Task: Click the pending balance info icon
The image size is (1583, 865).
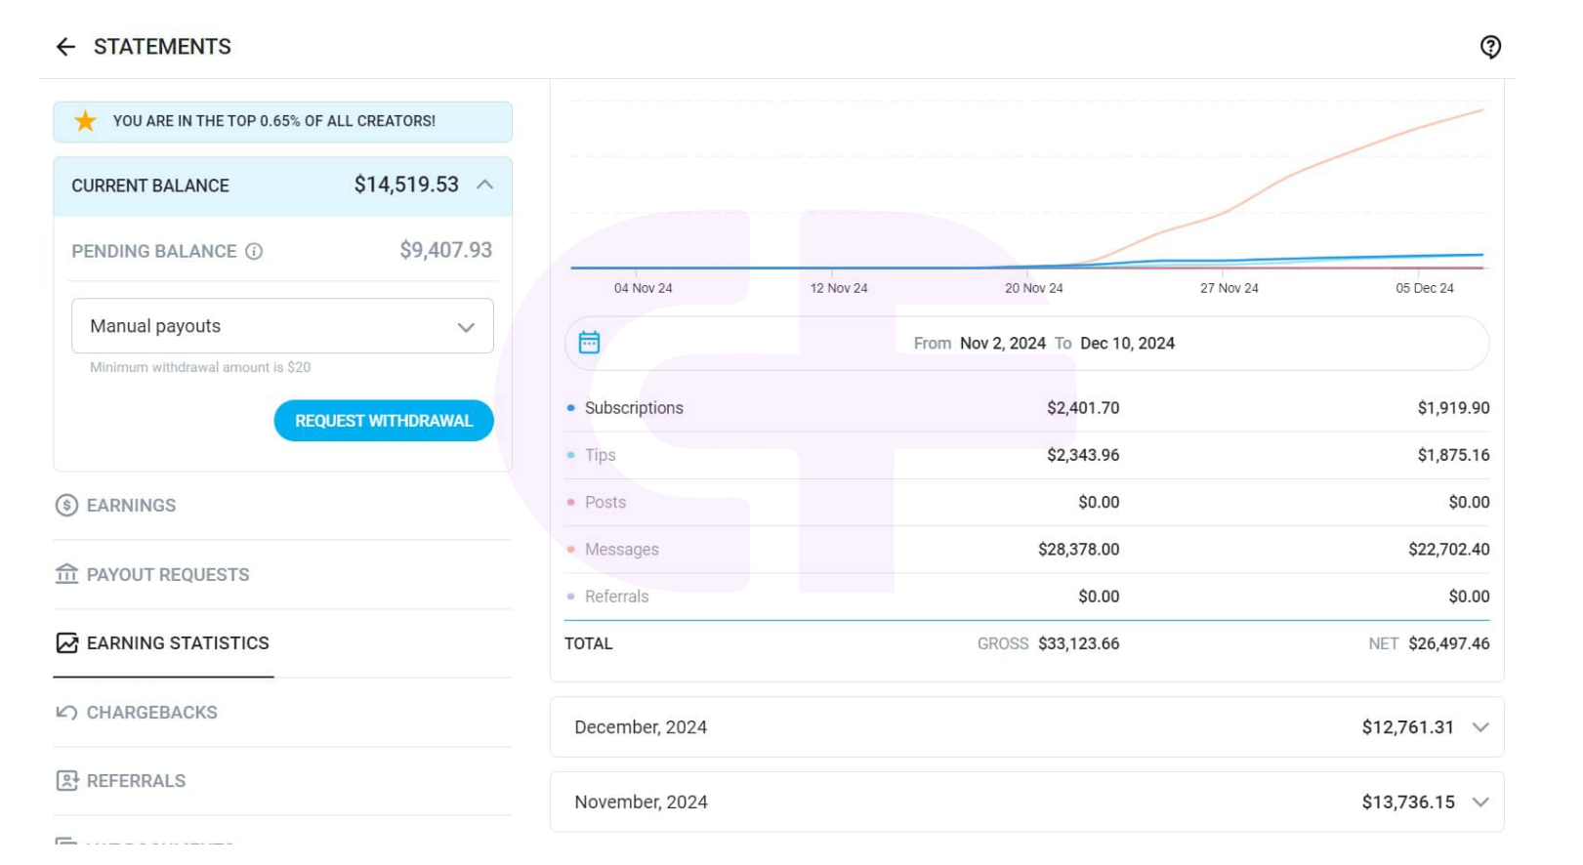Action: pos(254,251)
